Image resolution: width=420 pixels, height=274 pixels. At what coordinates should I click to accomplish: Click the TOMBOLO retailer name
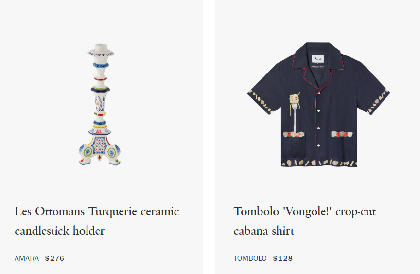click(x=250, y=258)
